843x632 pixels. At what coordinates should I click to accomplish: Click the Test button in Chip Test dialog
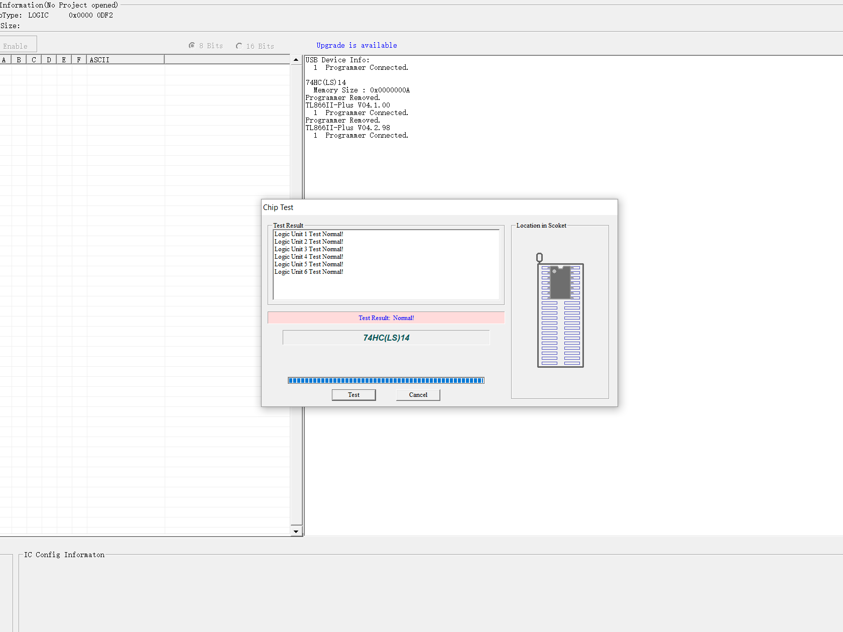click(x=353, y=395)
